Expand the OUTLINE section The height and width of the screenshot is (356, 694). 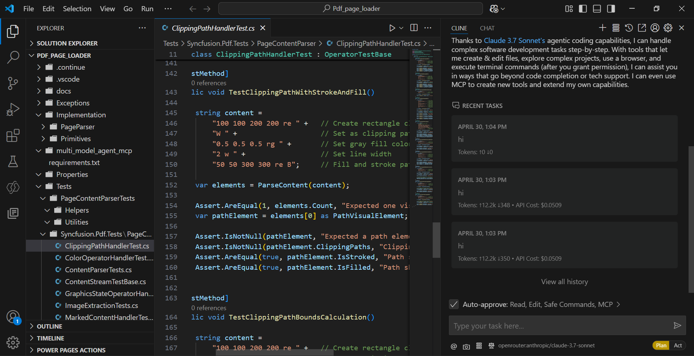[50, 326]
